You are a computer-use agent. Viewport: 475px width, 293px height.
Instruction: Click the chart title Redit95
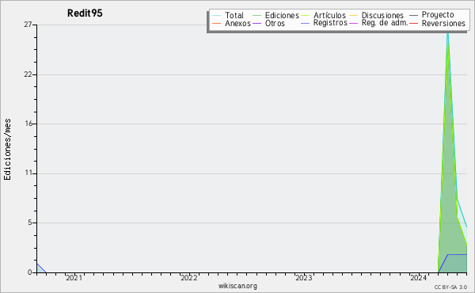85,13
